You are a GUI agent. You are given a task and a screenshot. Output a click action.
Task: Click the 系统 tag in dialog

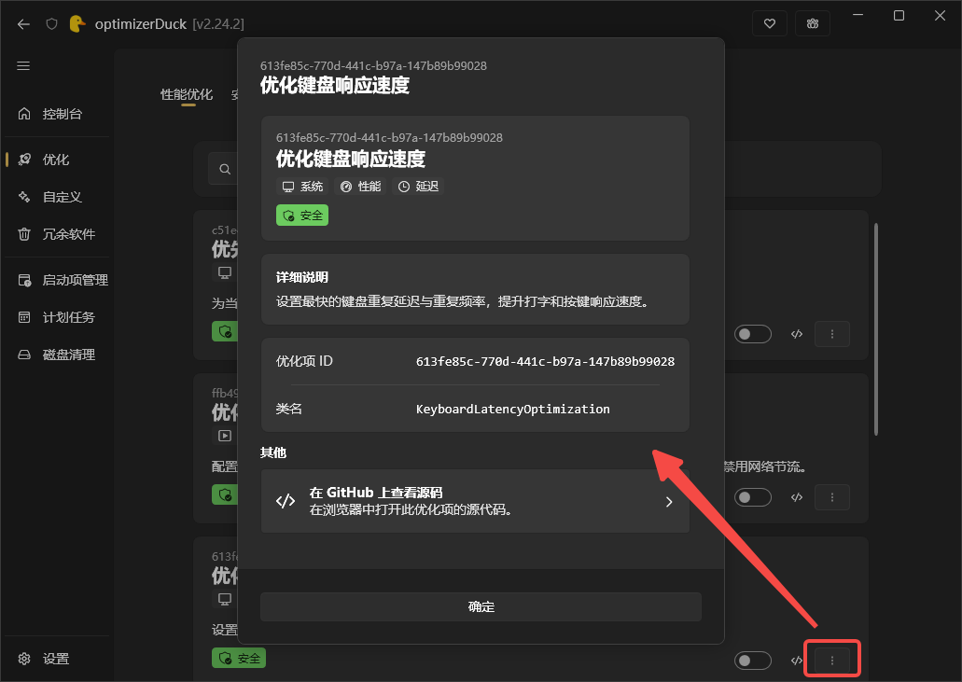302,187
